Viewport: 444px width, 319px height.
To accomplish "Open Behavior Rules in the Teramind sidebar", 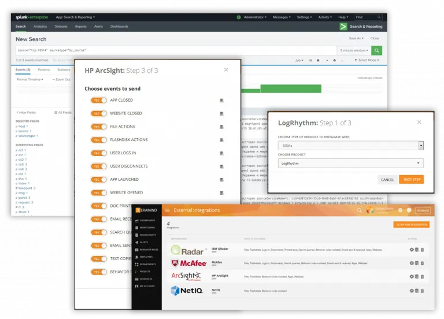I will point(147,250).
